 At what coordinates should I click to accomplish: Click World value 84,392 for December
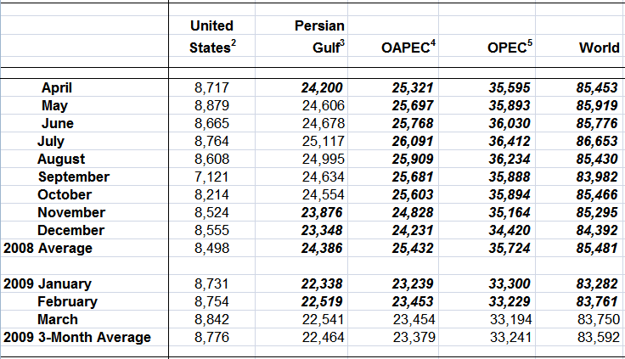point(596,230)
